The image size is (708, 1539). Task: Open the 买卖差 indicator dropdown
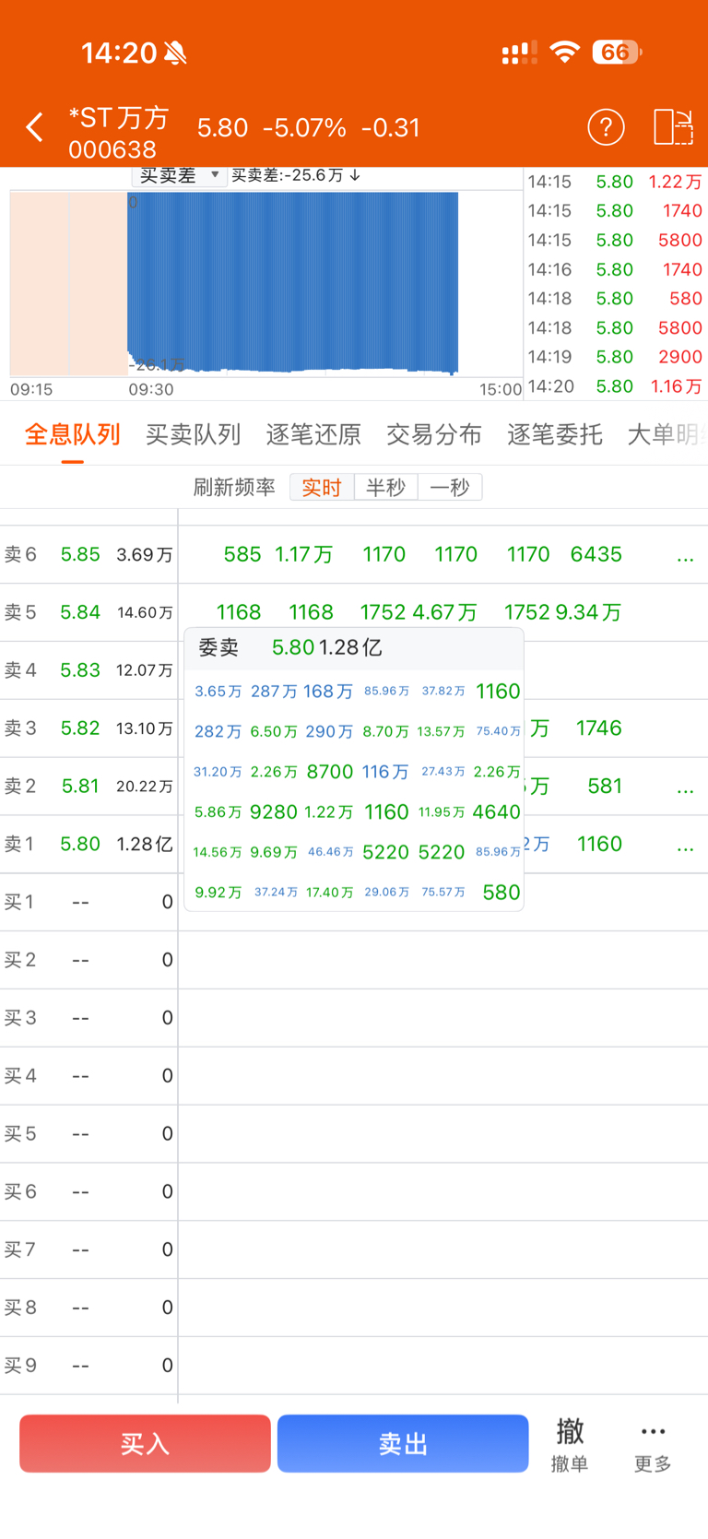point(180,175)
